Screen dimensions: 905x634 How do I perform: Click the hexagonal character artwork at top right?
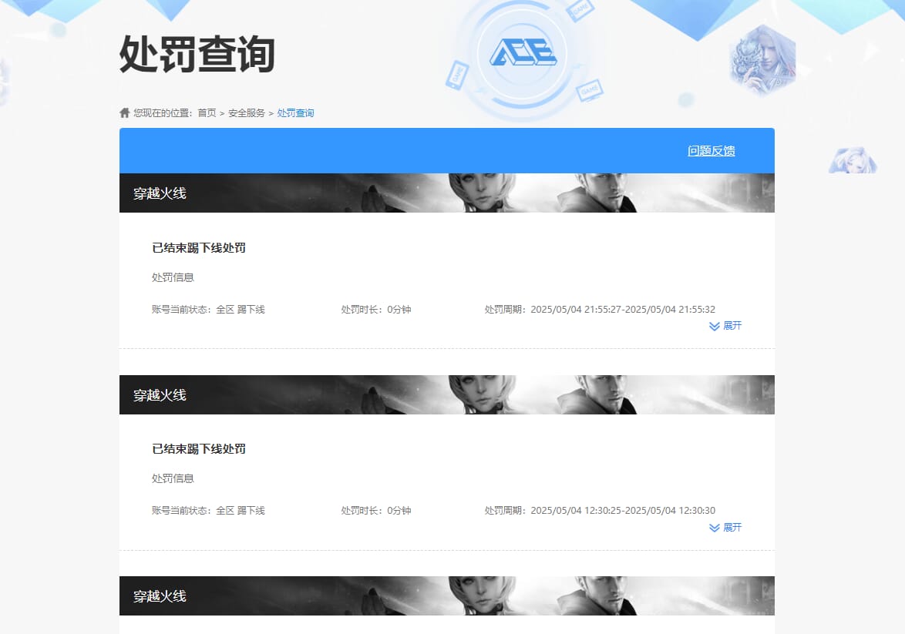click(x=763, y=59)
